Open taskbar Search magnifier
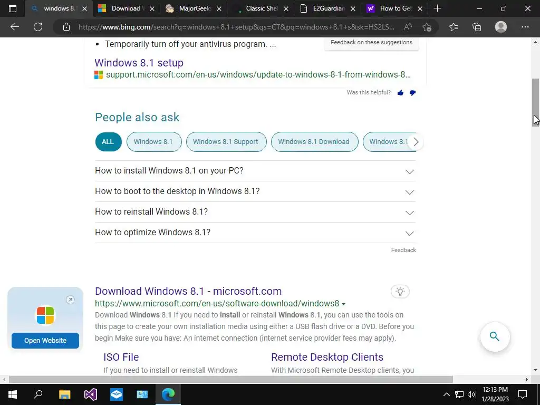 pyautogui.click(x=38, y=394)
